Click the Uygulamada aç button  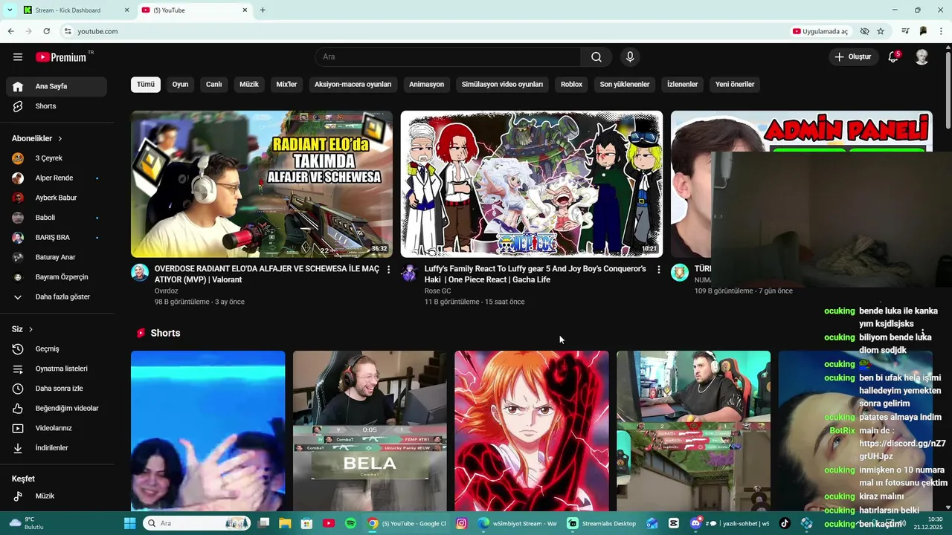(x=820, y=31)
